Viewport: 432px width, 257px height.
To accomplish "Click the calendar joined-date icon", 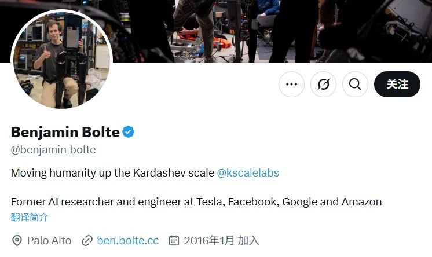I will 174,240.
